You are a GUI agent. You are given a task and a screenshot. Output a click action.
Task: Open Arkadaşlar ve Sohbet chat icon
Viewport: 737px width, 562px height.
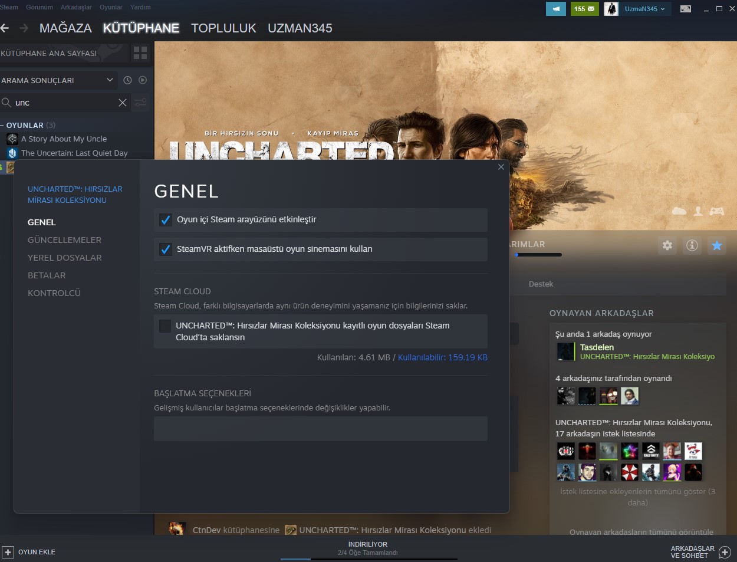tap(725, 552)
